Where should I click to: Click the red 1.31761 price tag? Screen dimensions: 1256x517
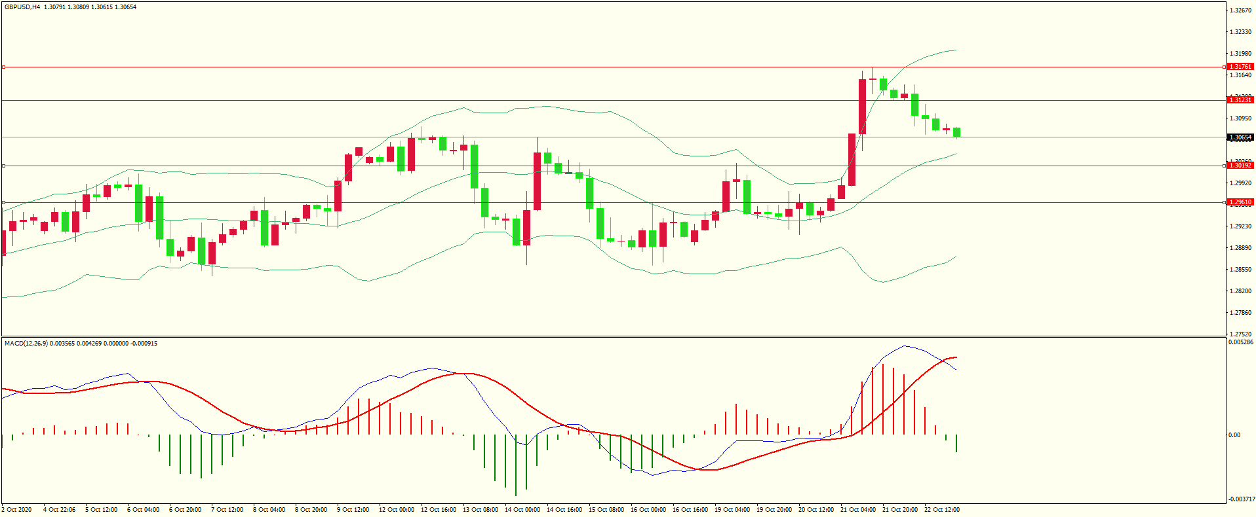1240,67
